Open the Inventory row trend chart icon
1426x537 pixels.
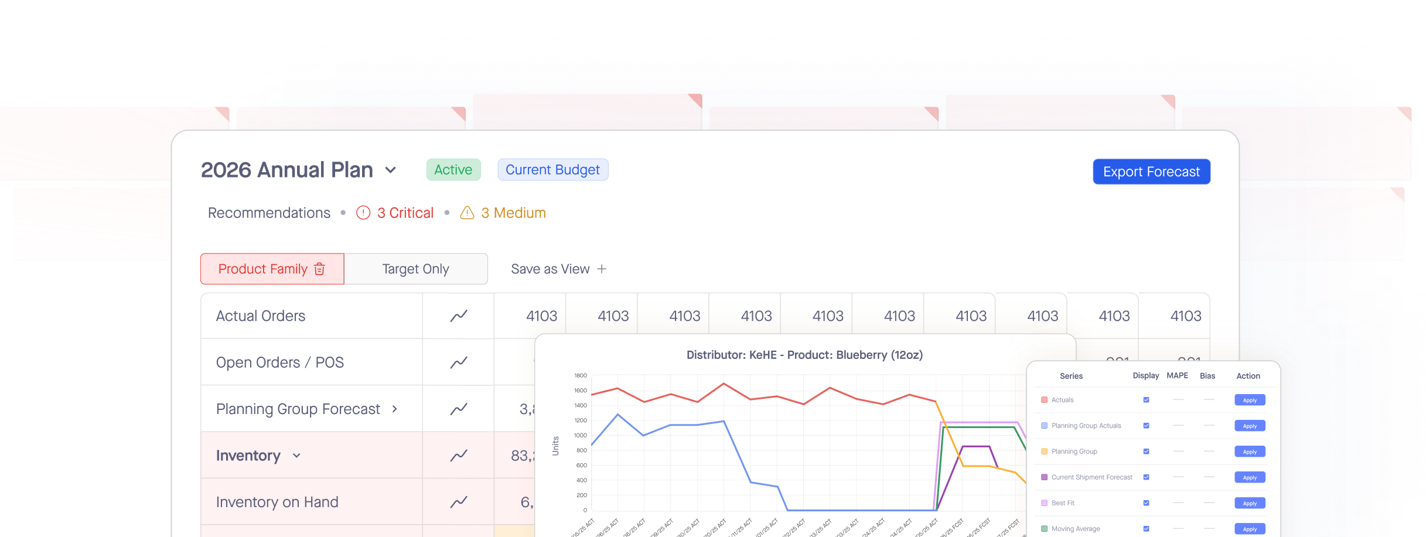[x=459, y=455]
